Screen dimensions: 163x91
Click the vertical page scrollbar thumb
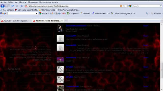click(x=161, y=70)
